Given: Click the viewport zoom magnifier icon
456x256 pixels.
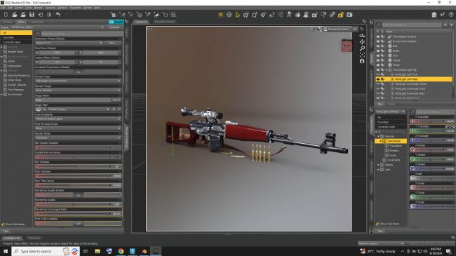Looking at the screenshot, I should coord(362,48).
